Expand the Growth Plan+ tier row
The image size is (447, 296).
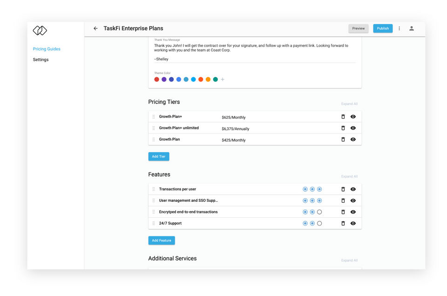pos(255,117)
